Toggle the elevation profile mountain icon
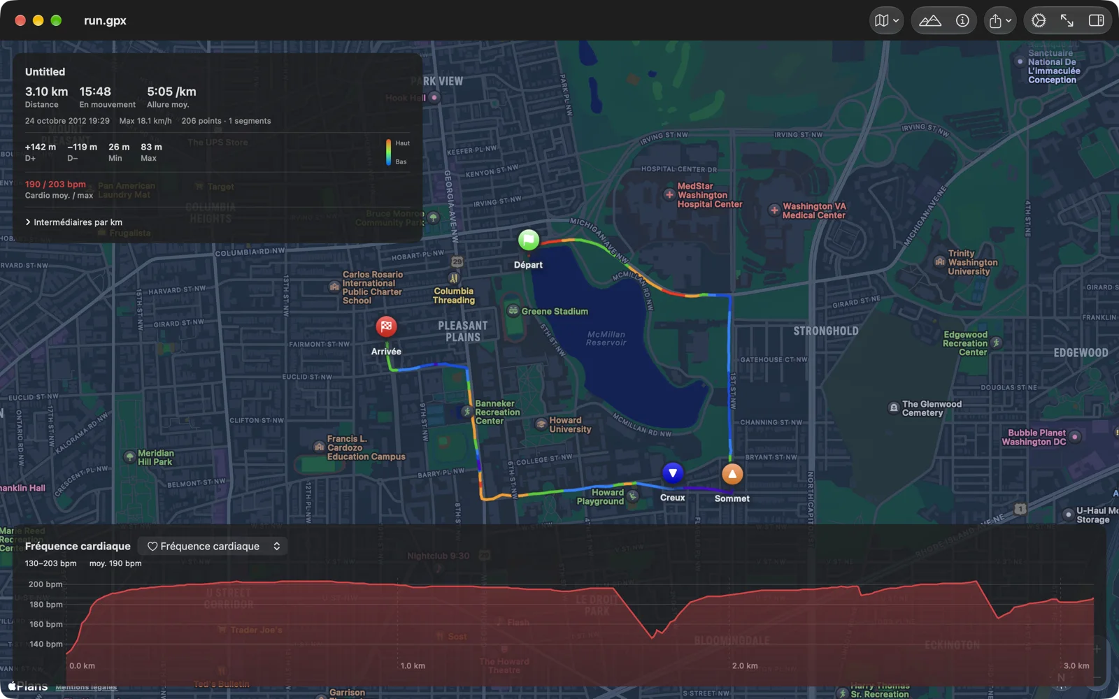Viewport: 1119px width, 699px height. (x=929, y=20)
